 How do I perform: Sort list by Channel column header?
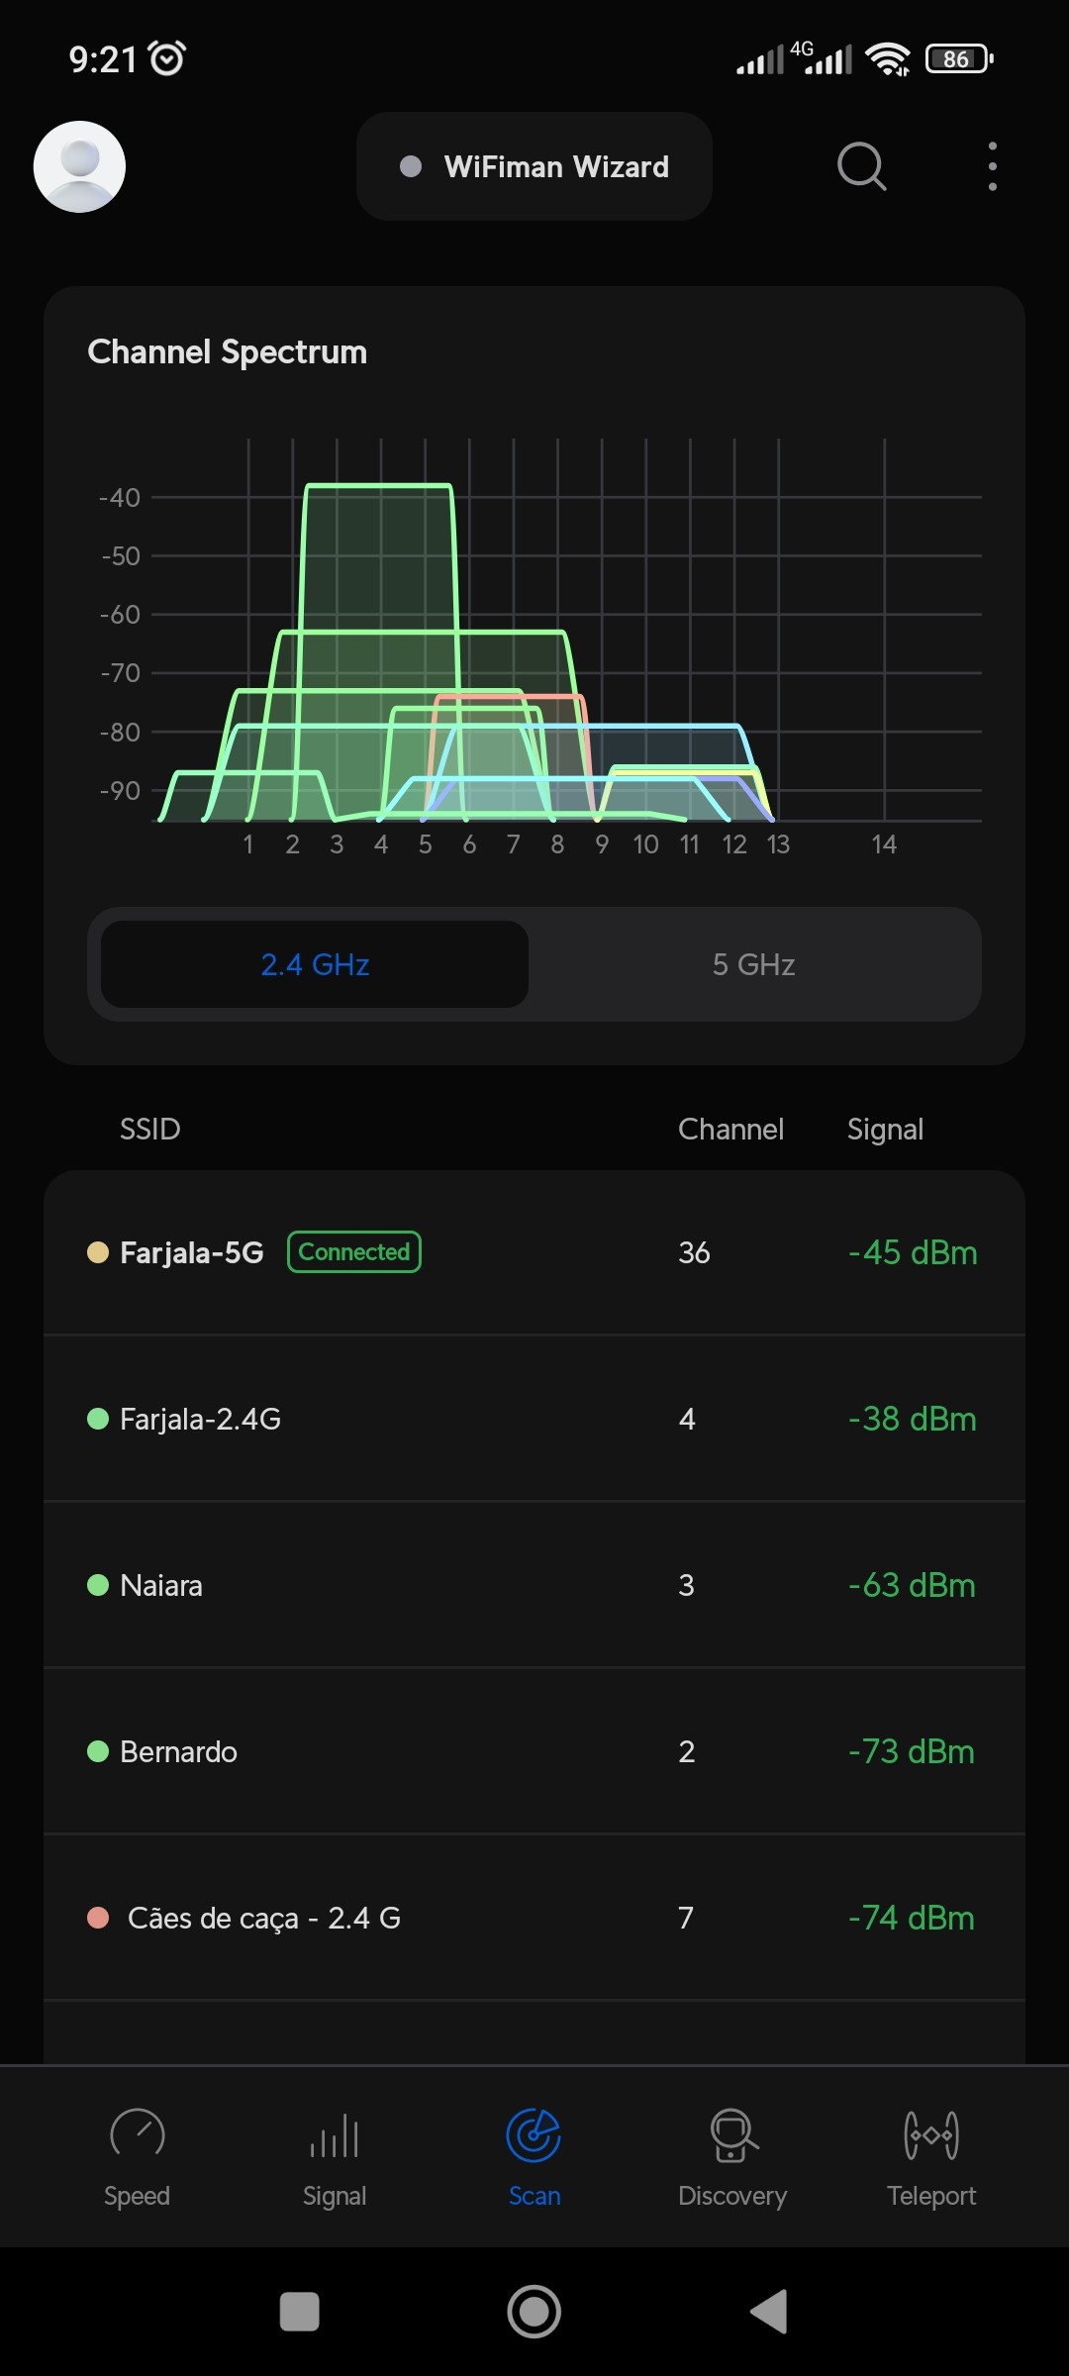tap(730, 1129)
